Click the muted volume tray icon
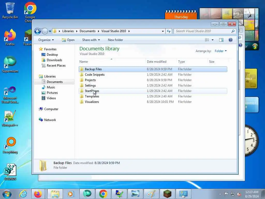The image size is (265, 199). pyautogui.click(x=239, y=194)
